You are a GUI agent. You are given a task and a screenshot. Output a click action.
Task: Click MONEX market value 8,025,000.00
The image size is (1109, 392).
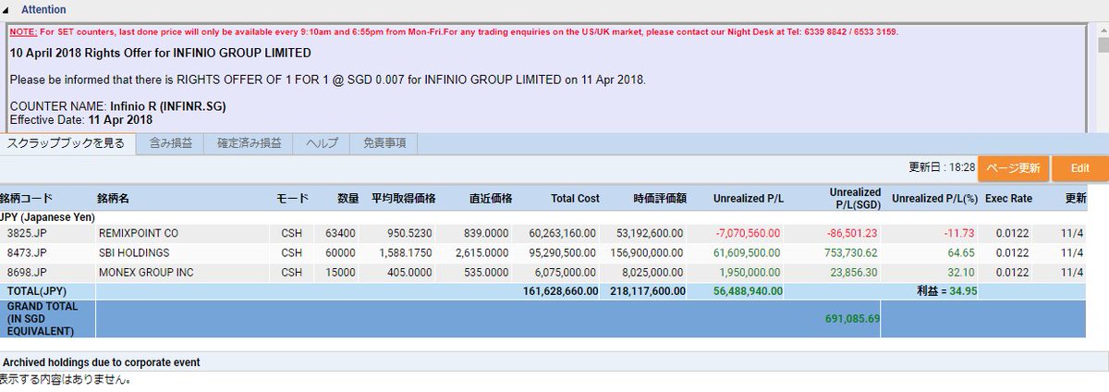(653, 273)
